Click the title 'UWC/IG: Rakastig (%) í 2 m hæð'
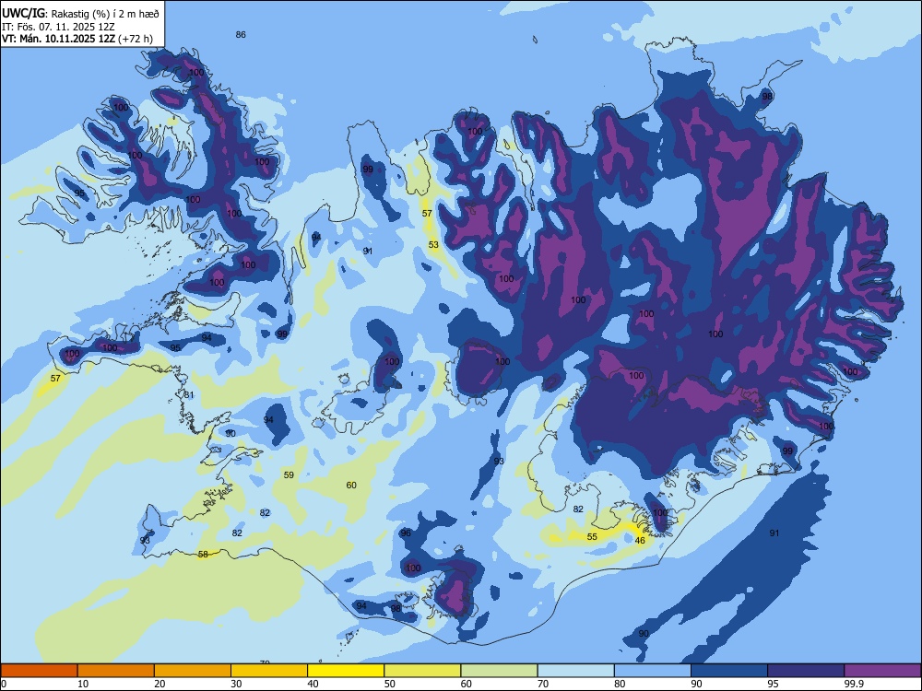The image size is (922, 691). 80,13
